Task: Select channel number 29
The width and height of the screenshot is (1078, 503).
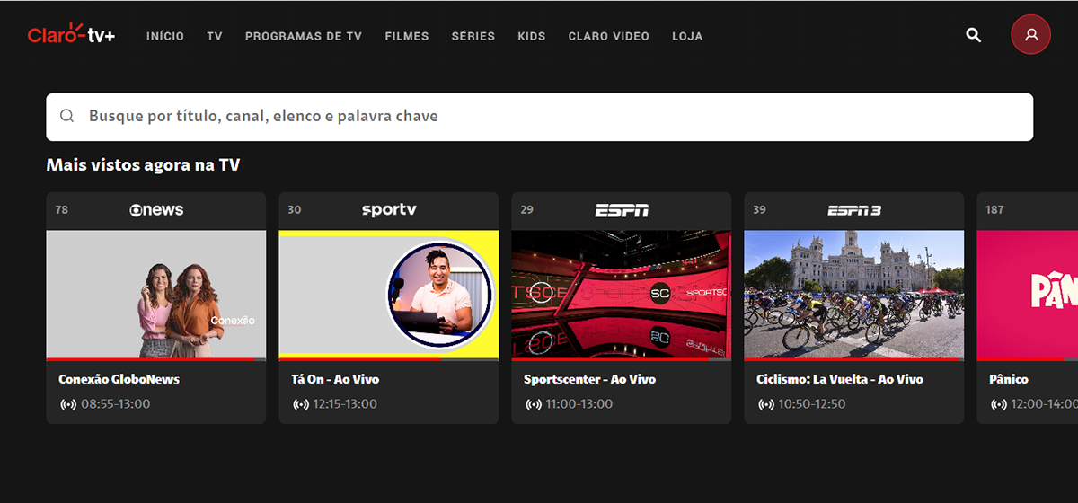Action: point(526,210)
